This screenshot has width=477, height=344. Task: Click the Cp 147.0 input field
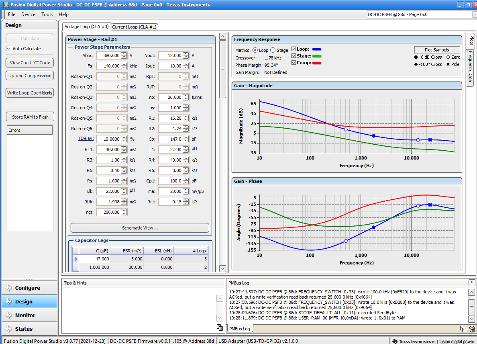(x=171, y=139)
